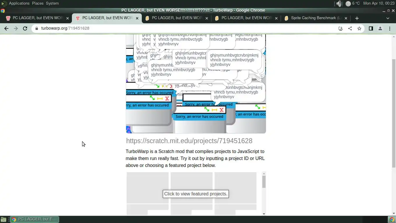Toggle the Chrome side panel
Screen dimensions: 396x223
[x=371, y=28]
